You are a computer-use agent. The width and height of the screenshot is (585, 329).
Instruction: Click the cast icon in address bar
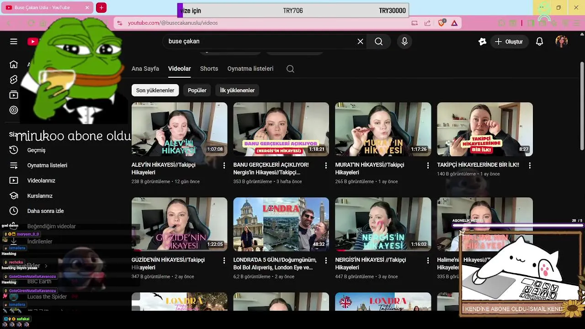click(415, 23)
